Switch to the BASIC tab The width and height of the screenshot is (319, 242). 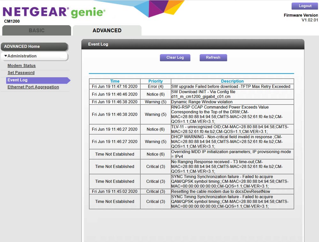pos(37,31)
